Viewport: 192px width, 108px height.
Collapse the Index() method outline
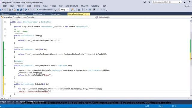tap(5, 36)
